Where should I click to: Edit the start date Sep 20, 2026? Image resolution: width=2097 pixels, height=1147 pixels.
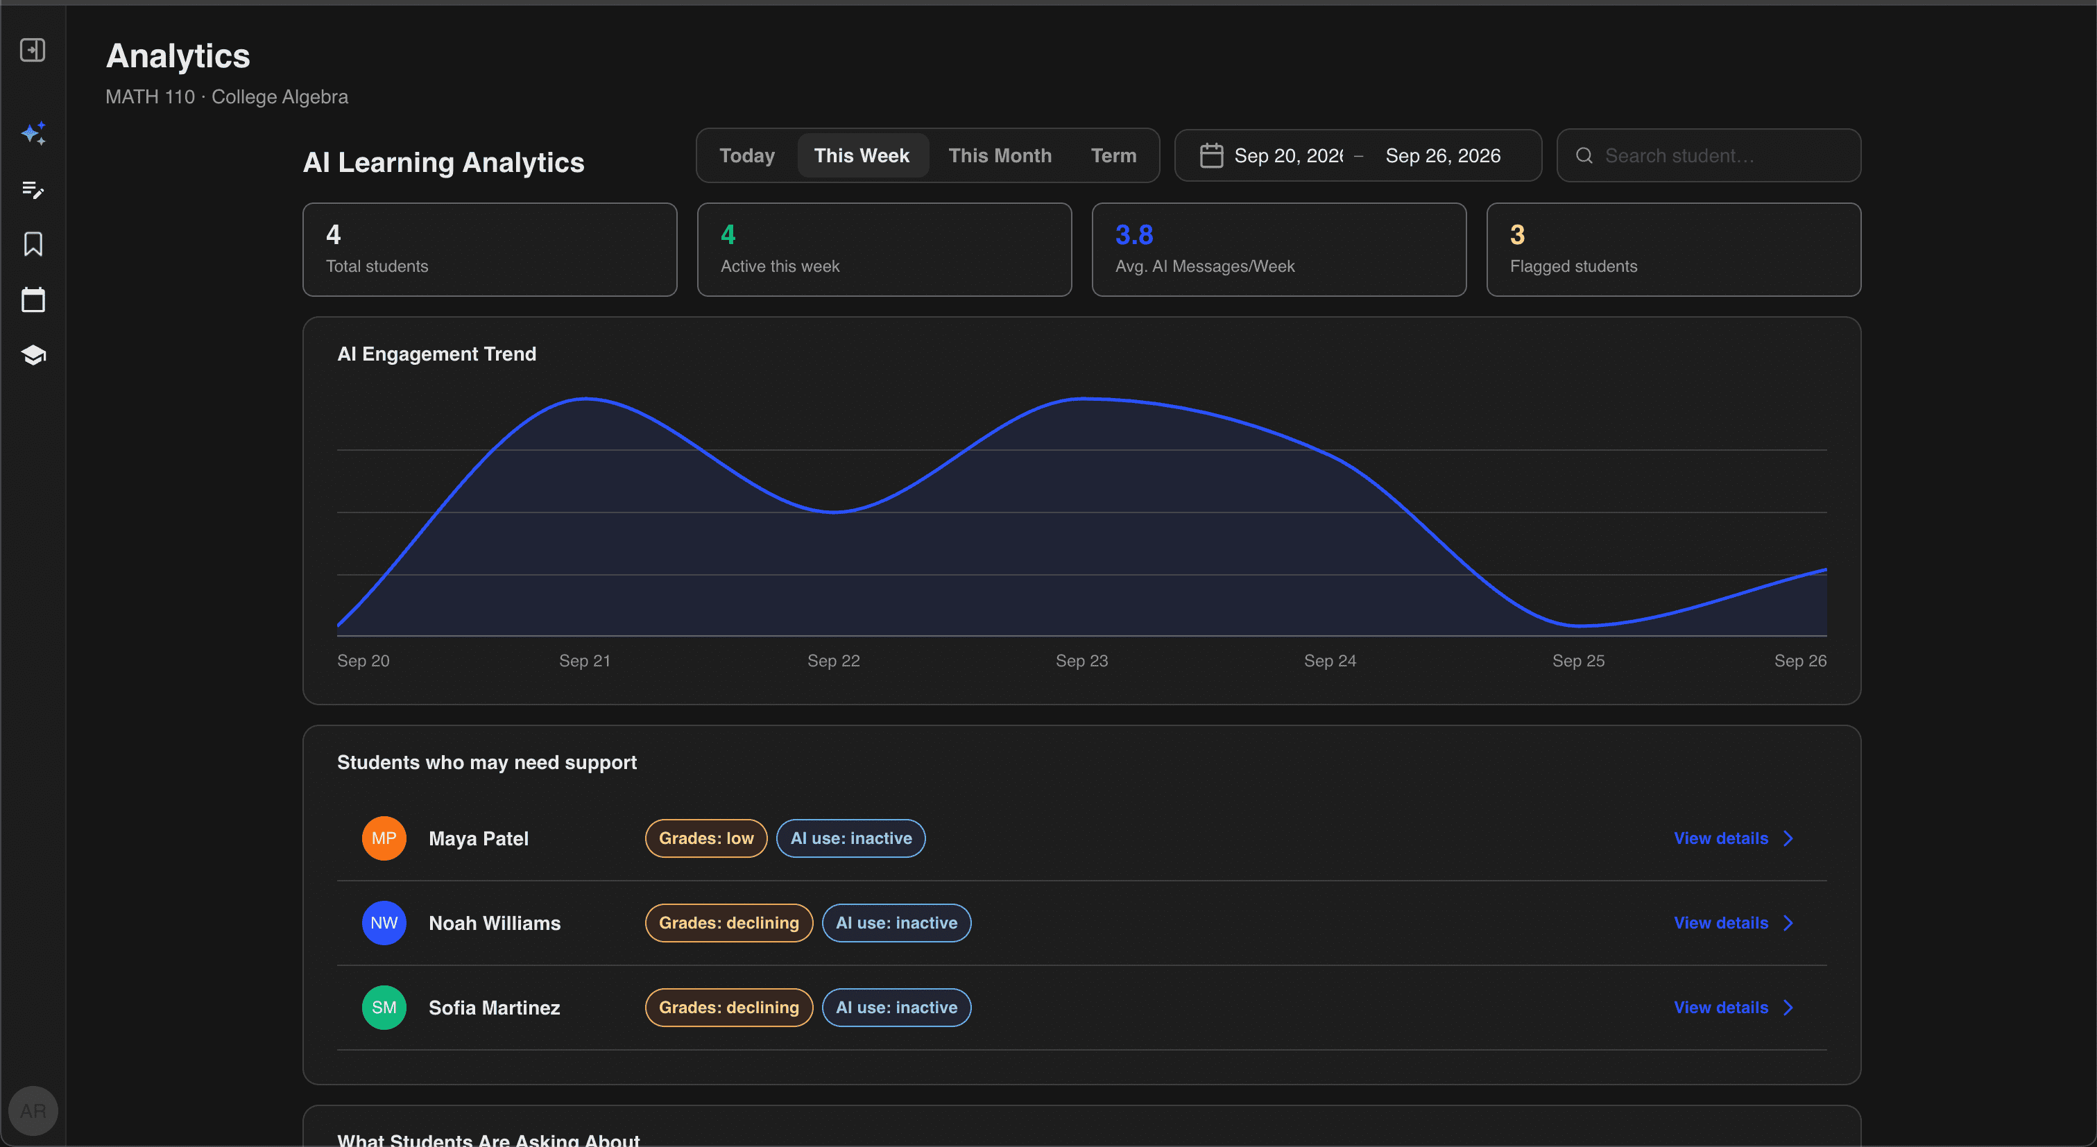coord(1289,155)
